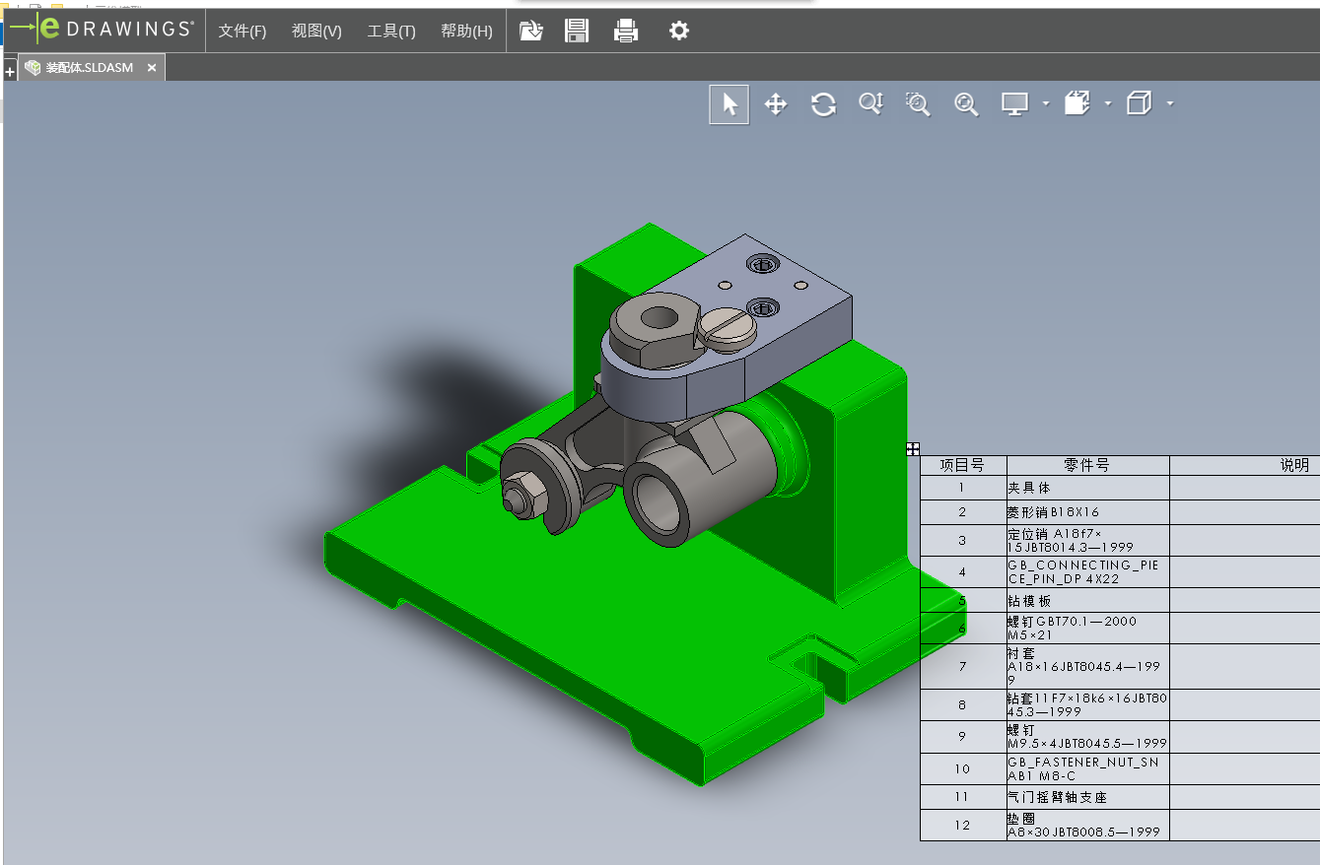Click item number 2 in the table
Viewport: 1320px width, 865px height.
[x=963, y=512]
